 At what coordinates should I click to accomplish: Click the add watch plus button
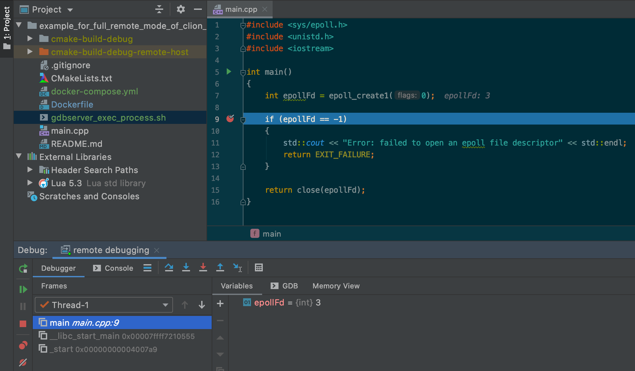[220, 303]
